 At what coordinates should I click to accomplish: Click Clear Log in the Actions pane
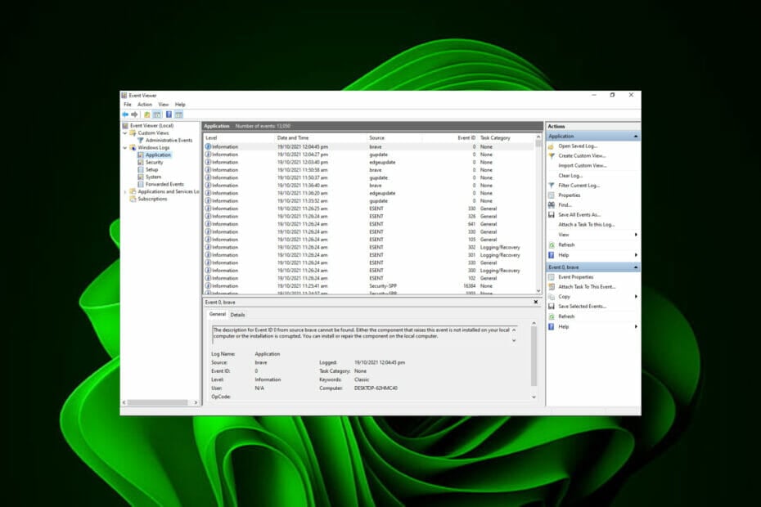point(570,174)
